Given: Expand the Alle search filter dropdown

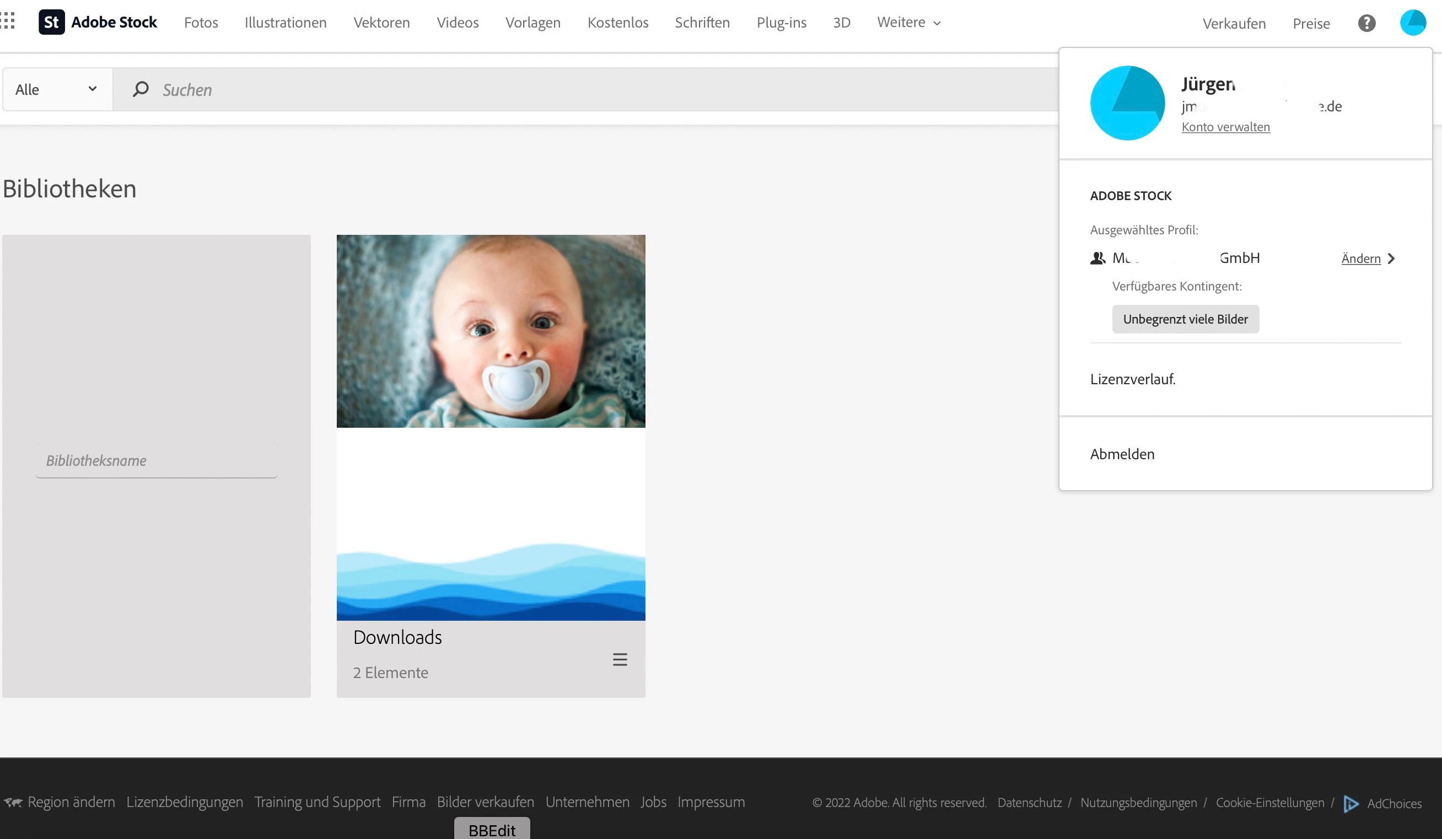Looking at the screenshot, I should pos(57,89).
